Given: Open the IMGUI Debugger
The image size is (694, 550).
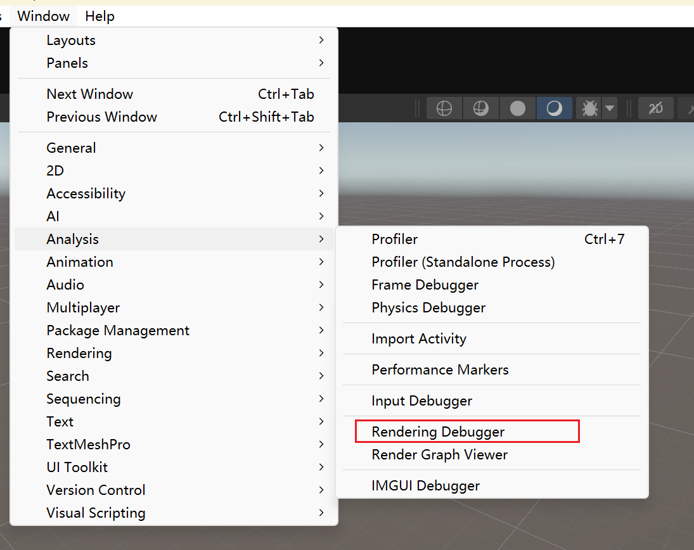Looking at the screenshot, I should click(x=425, y=485).
